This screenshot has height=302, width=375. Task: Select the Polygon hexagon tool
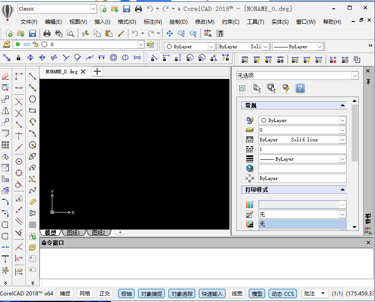tap(33, 99)
